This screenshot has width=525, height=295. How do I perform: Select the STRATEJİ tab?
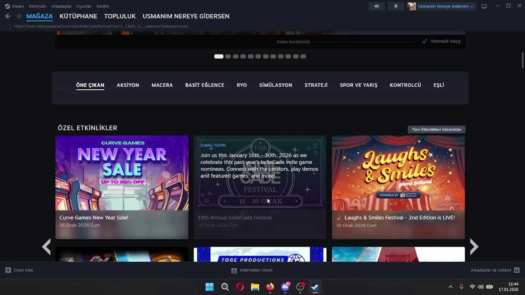pyautogui.click(x=316, y=85)
